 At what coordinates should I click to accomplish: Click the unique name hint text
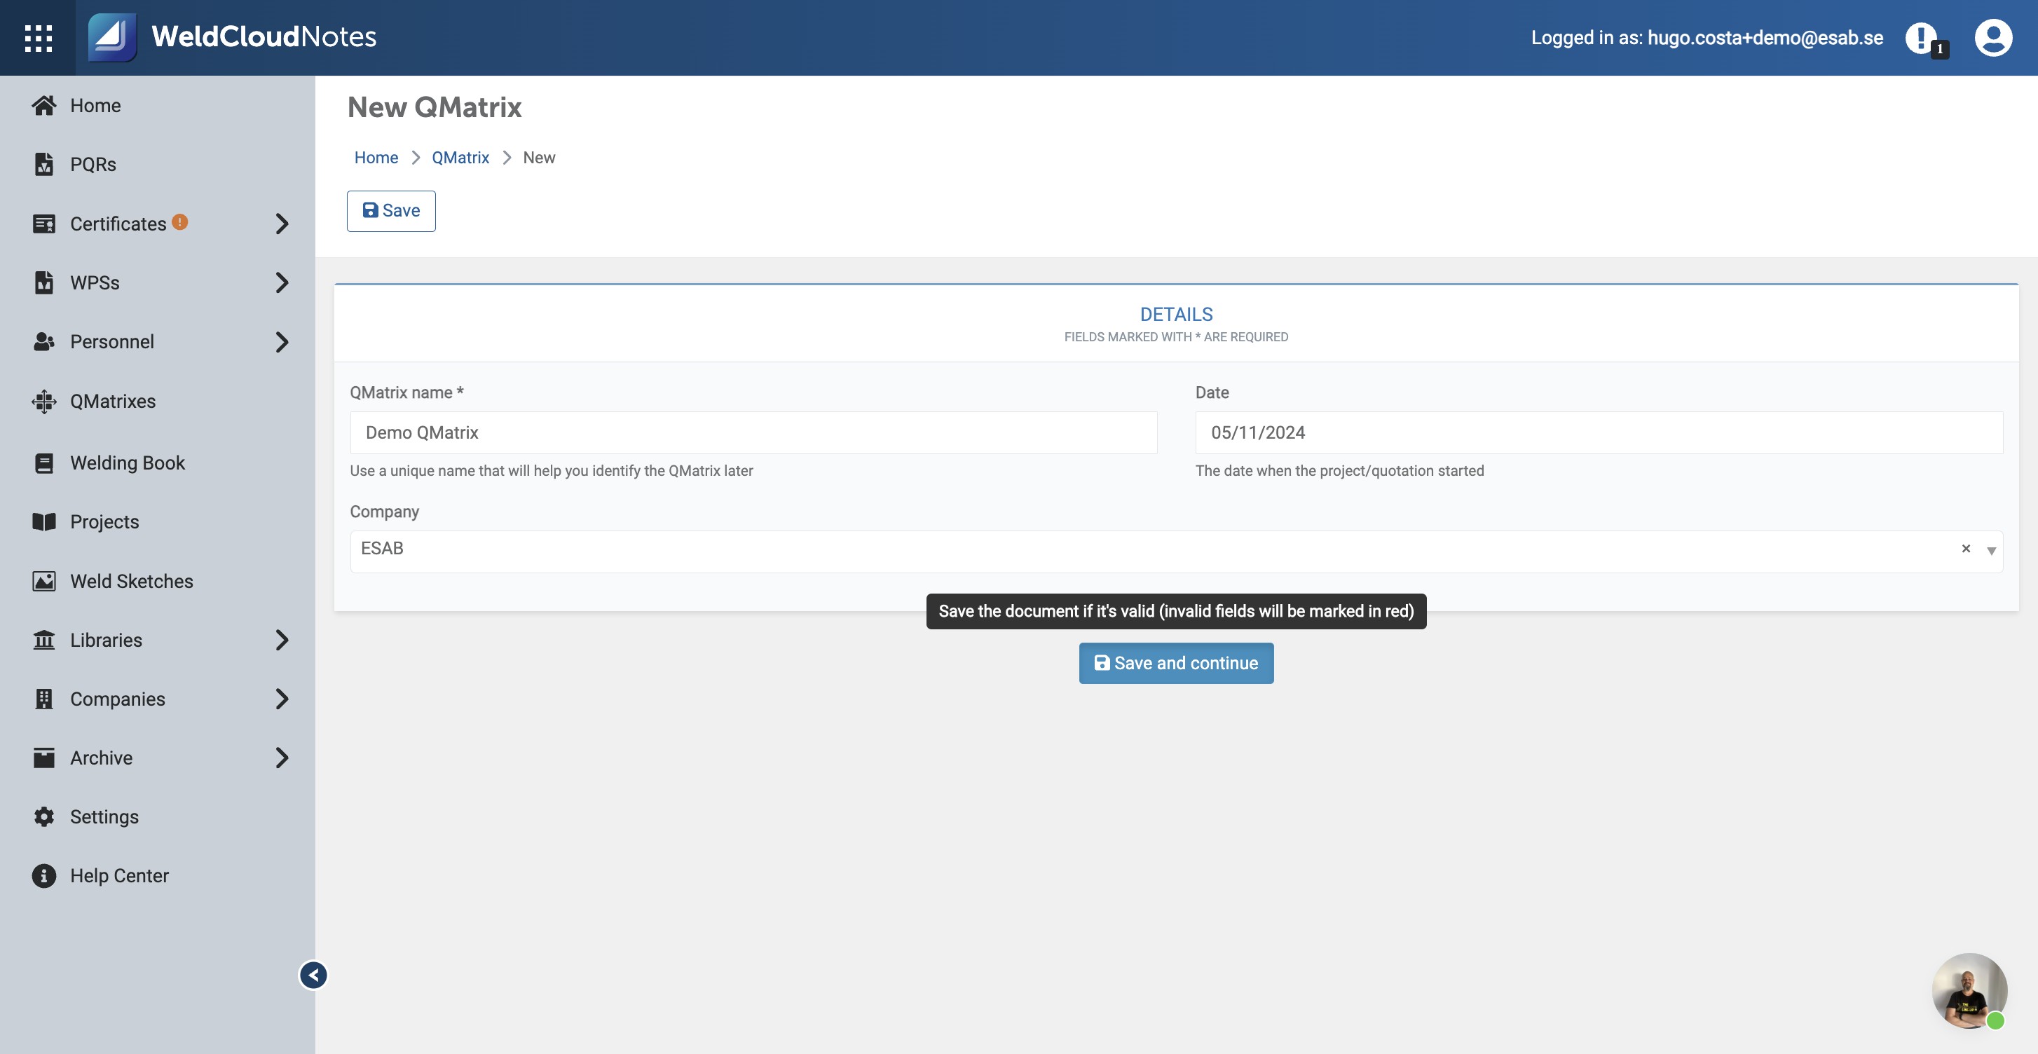[x=552, y=471]
